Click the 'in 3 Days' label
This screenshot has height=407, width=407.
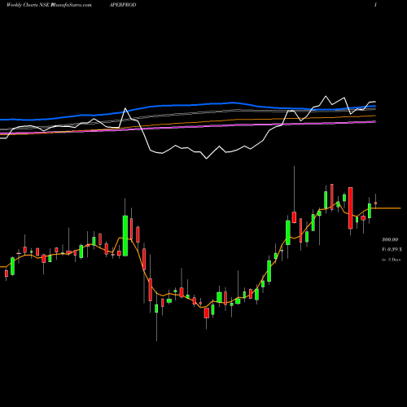(391, 260)
